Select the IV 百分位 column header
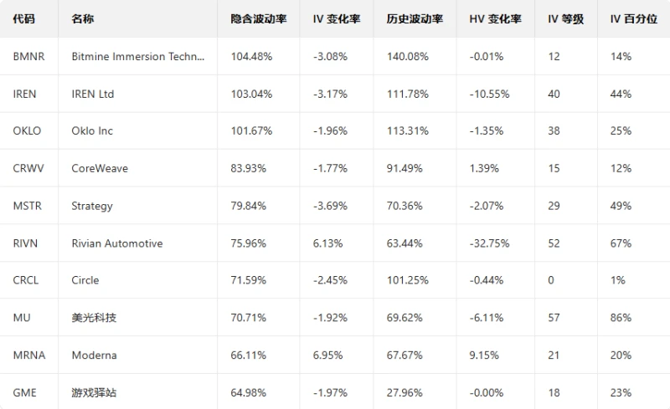The height and width of the screenshot is (409, 670). 633,19
